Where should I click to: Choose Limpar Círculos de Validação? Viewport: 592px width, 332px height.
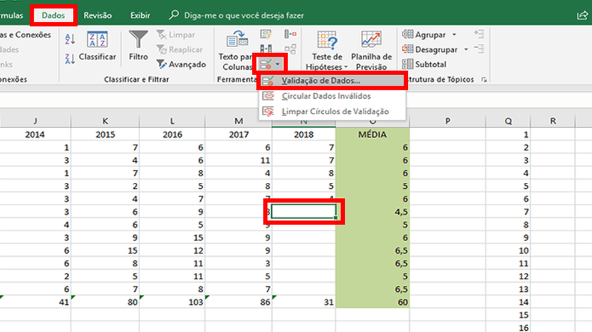(335, 111)
